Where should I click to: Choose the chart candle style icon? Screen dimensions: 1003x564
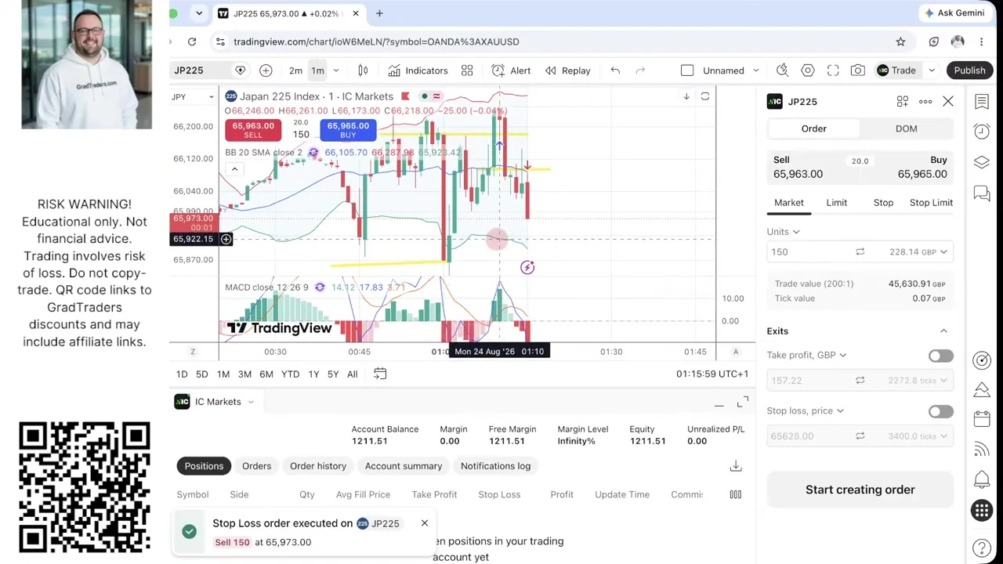pyautogui.click(x=363, y=70)
